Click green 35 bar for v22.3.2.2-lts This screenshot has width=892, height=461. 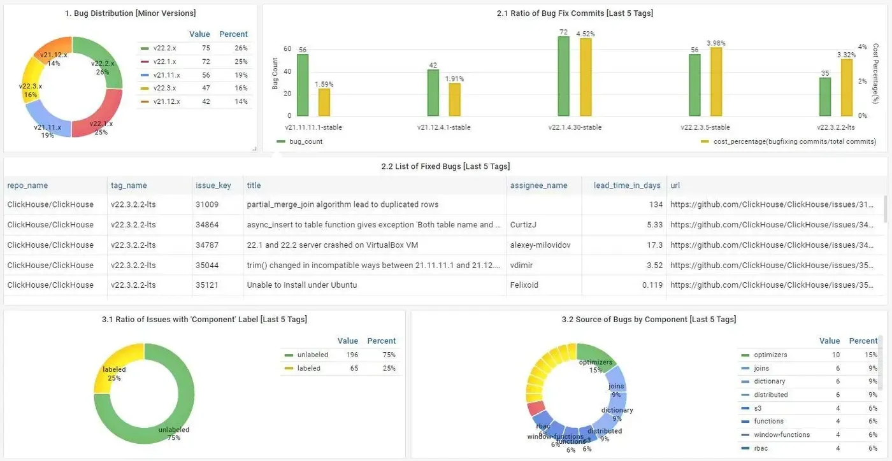click(x=825, y=97)
